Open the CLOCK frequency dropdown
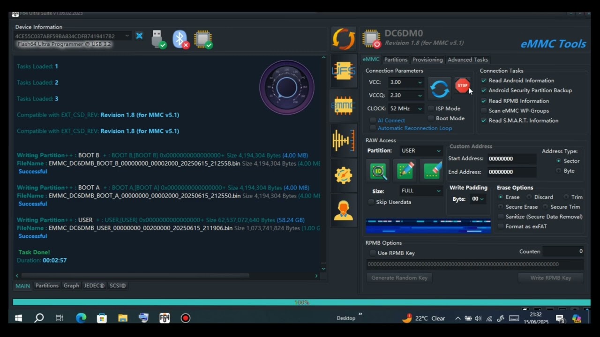 pos(406,109)
